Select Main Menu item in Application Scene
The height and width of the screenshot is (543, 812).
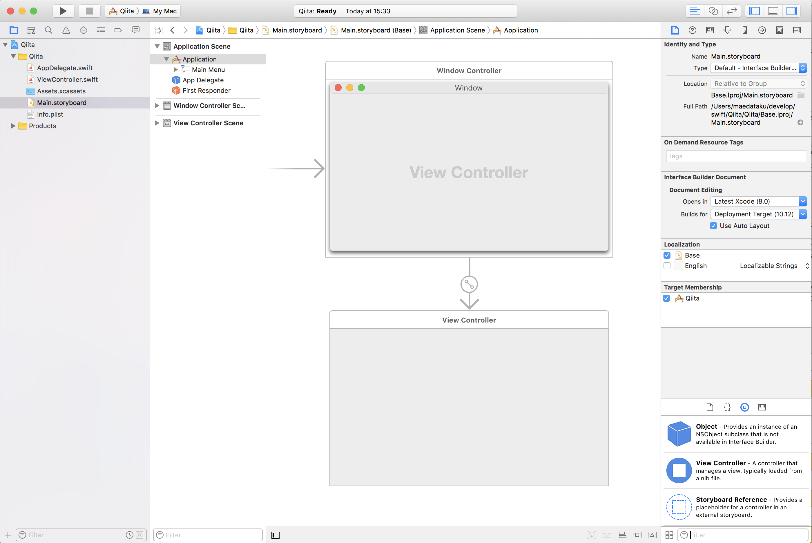pos(209,69)
